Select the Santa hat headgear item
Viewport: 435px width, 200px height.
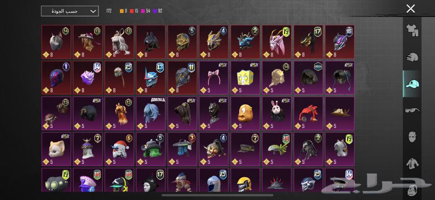pyautogui.click(x=119, y=149)
